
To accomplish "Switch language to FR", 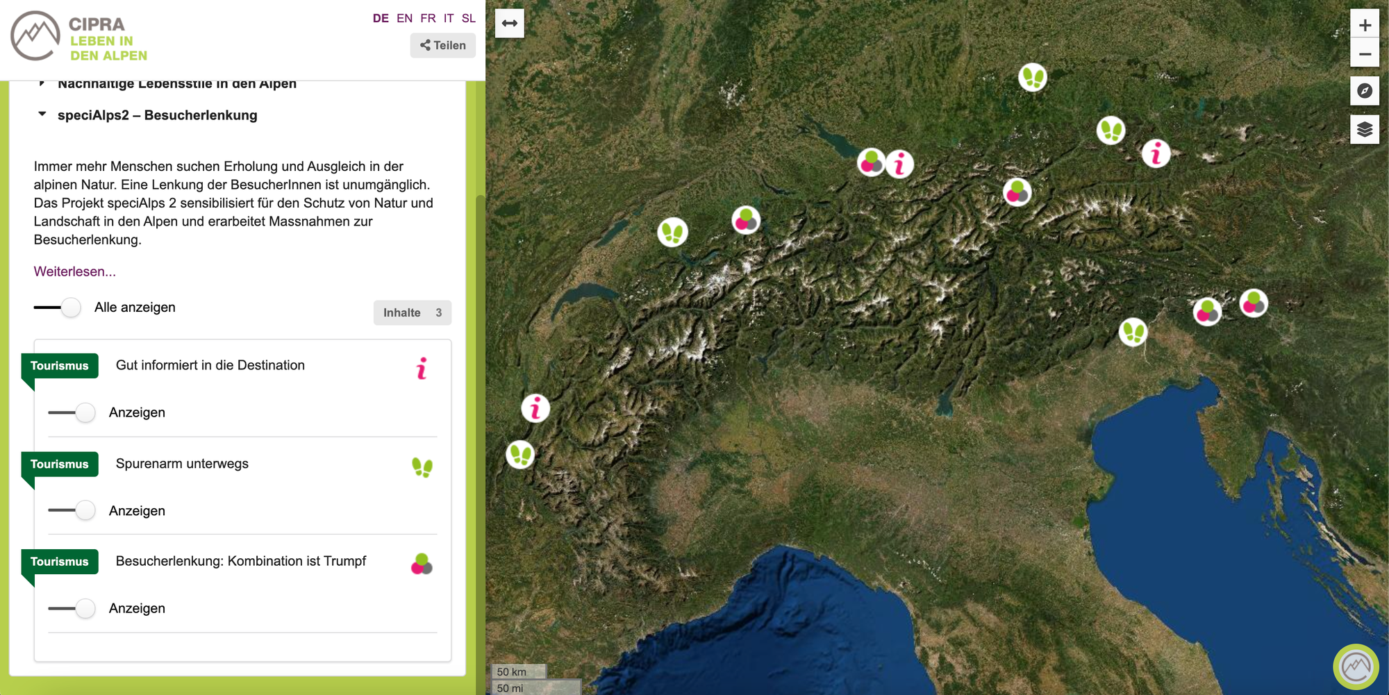I will point(428,18).
